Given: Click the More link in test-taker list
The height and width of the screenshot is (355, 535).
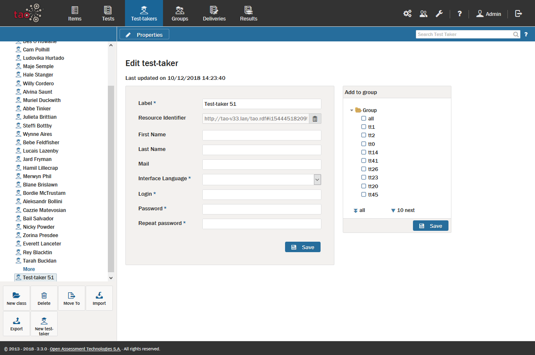Looking at the screenshot, I should [29, 269].
